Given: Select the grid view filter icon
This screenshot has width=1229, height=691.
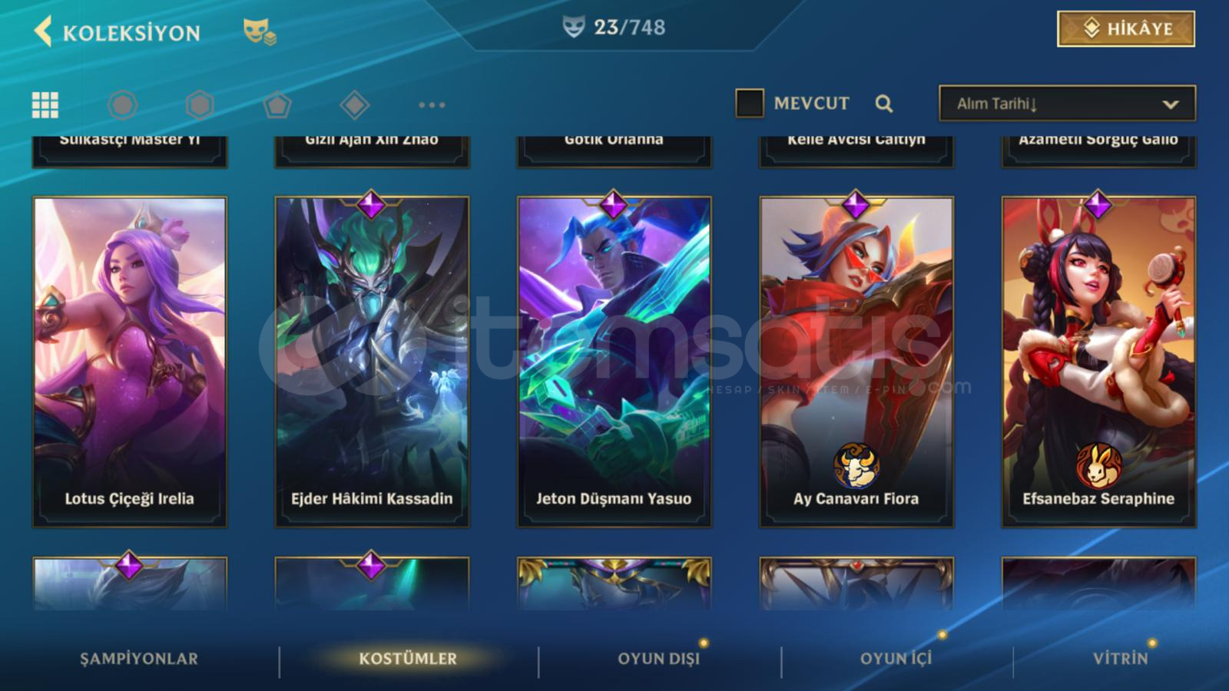Looking at the screenshot, I should click(45, 105).
